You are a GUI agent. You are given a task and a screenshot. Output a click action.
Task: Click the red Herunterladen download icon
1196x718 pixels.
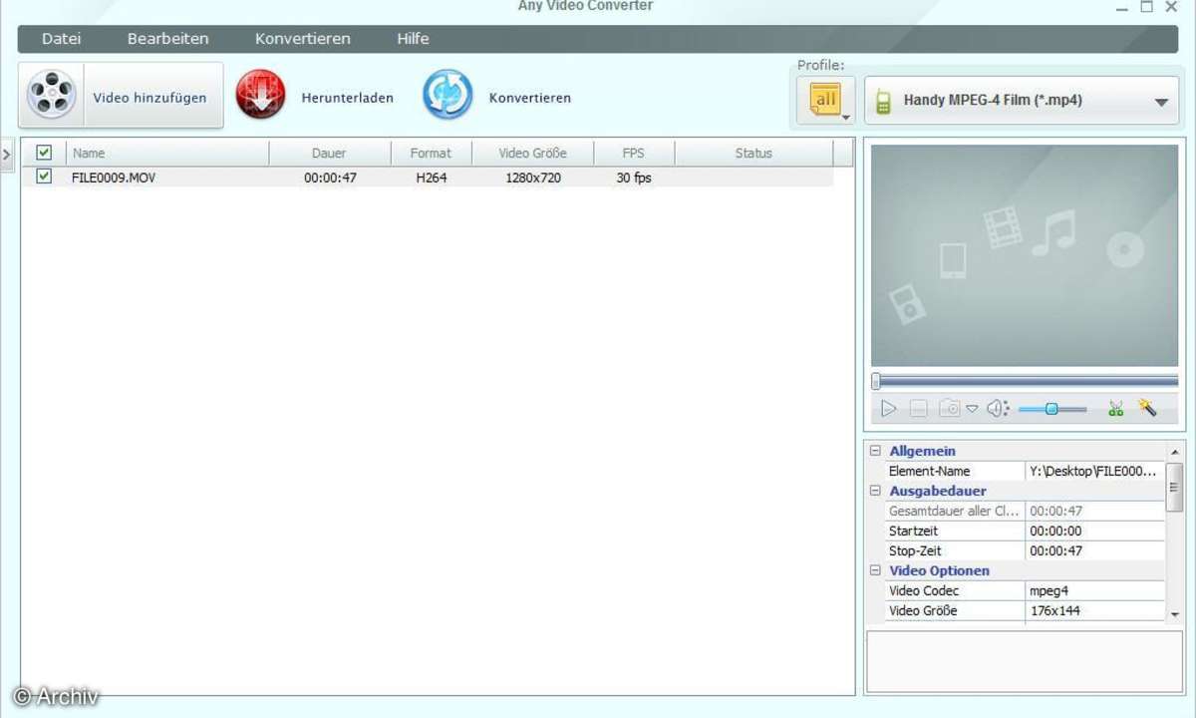point(260,96)
